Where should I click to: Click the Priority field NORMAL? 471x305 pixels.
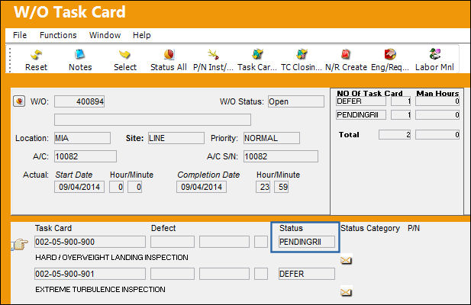pyautogui.click(x=272, y=138)
